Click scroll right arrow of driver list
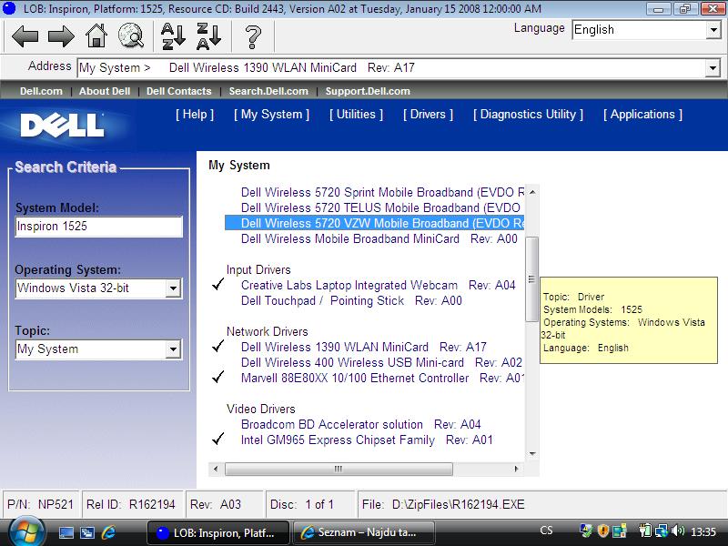728x546 pixels. [516, 469]
